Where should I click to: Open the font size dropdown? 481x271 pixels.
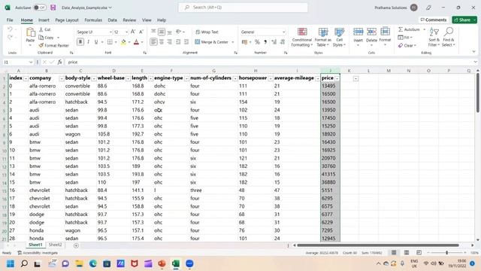click(126, 32)
